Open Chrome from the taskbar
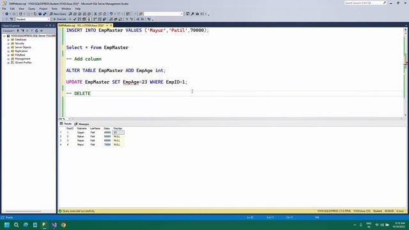The width and height of the screenshot is (409, 230). pos(63,225)
